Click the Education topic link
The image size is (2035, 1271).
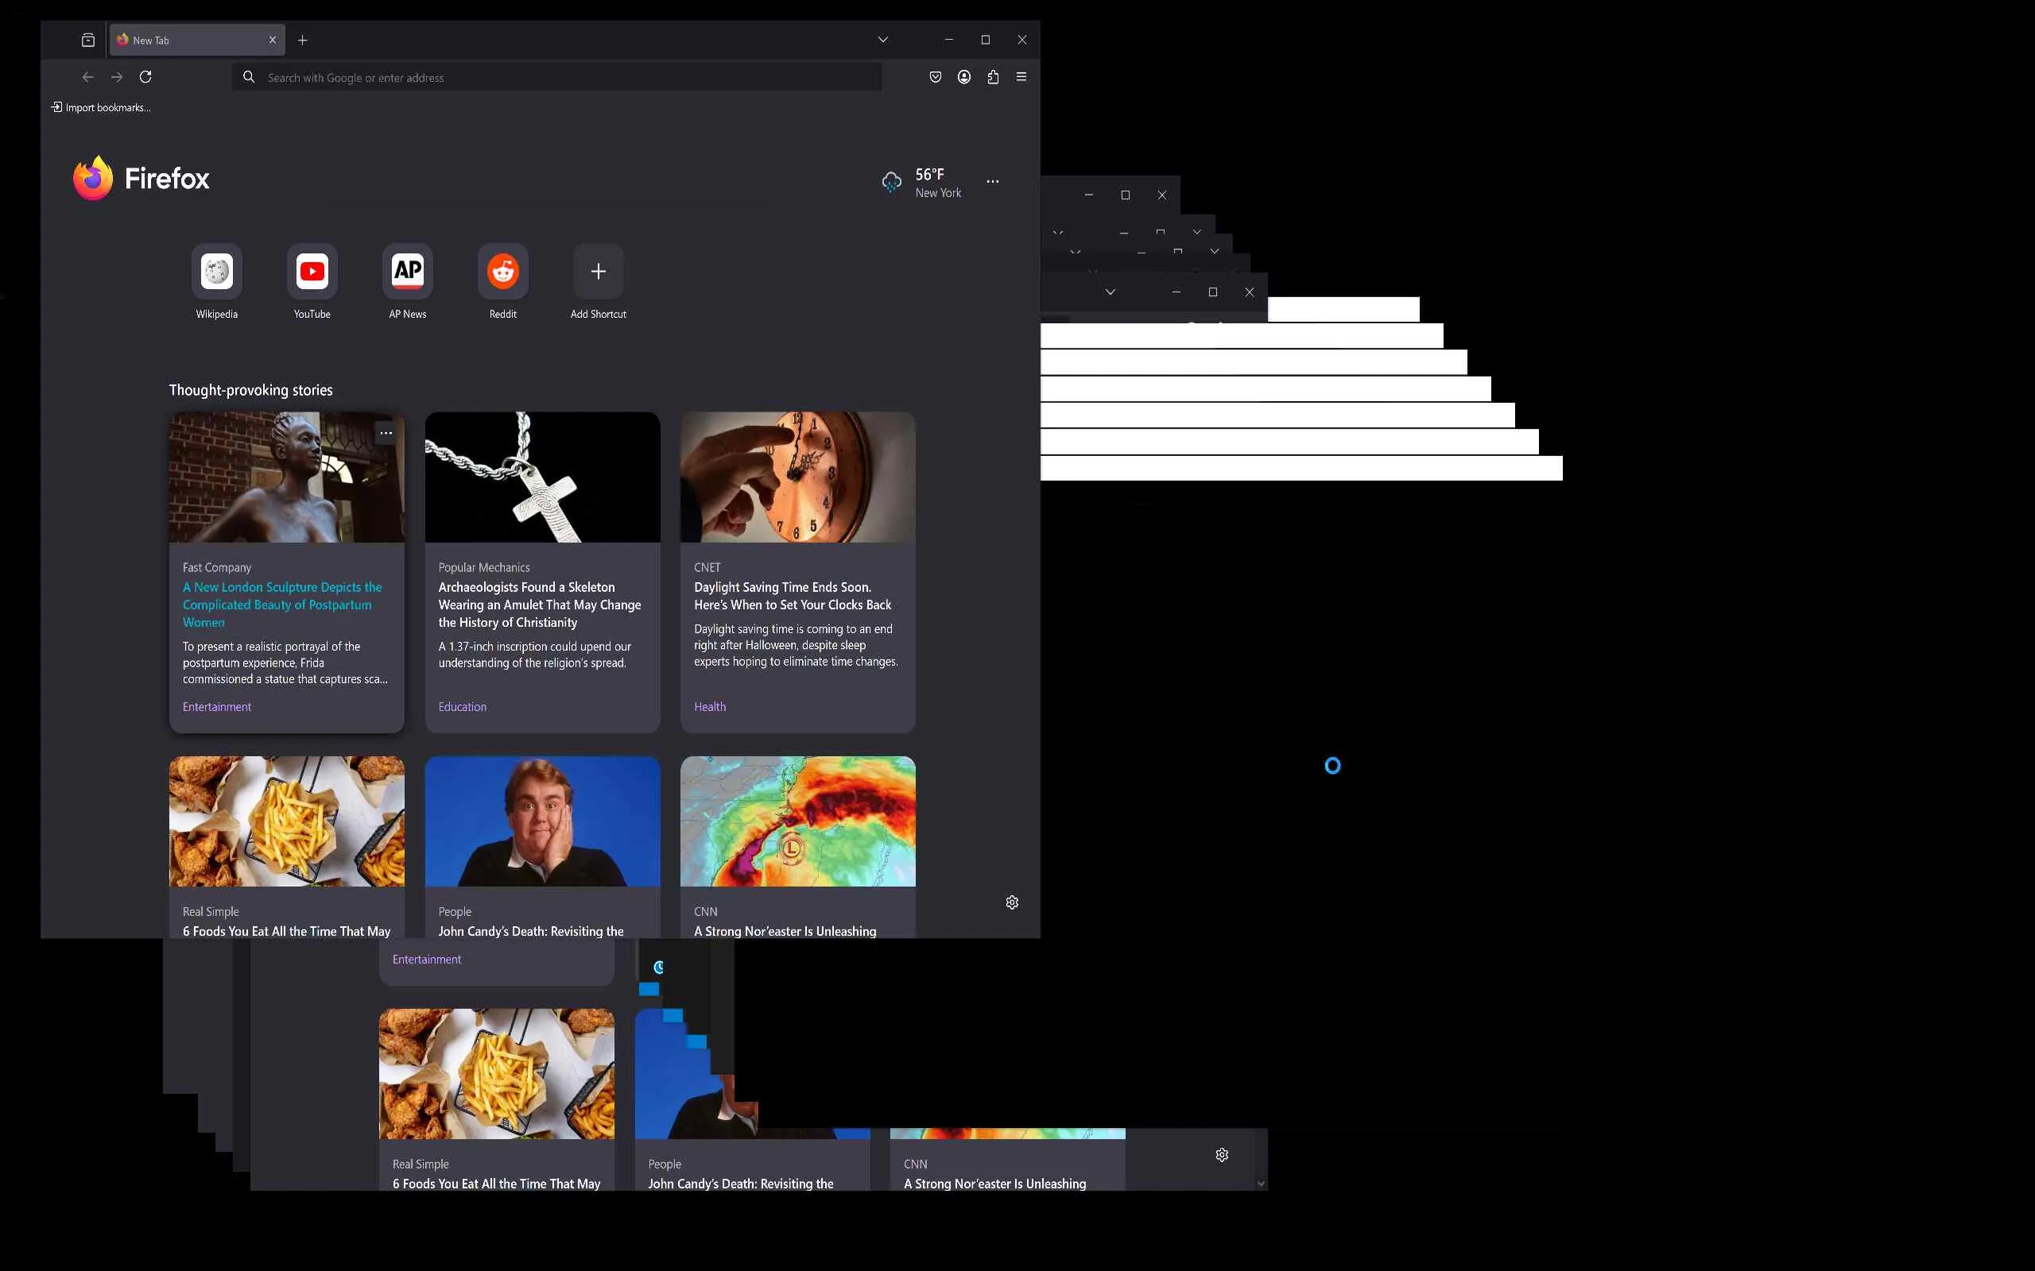[462, 707]
